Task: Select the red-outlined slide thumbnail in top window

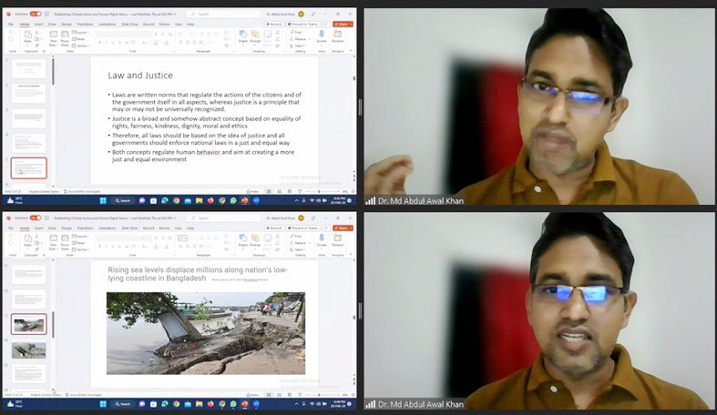Action: pos(29,168)
